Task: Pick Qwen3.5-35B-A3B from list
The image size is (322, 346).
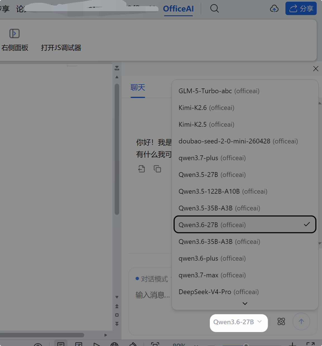Action: point(245,208)
